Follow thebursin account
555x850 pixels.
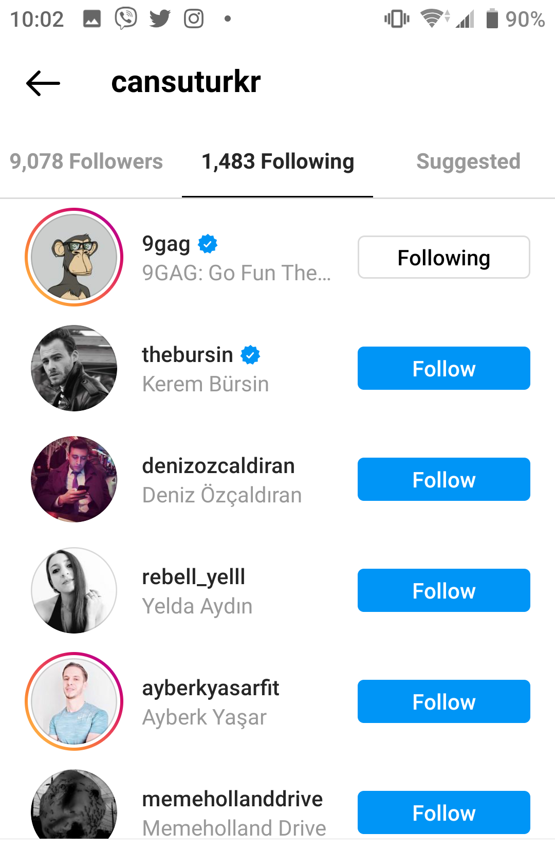(443, 368)
